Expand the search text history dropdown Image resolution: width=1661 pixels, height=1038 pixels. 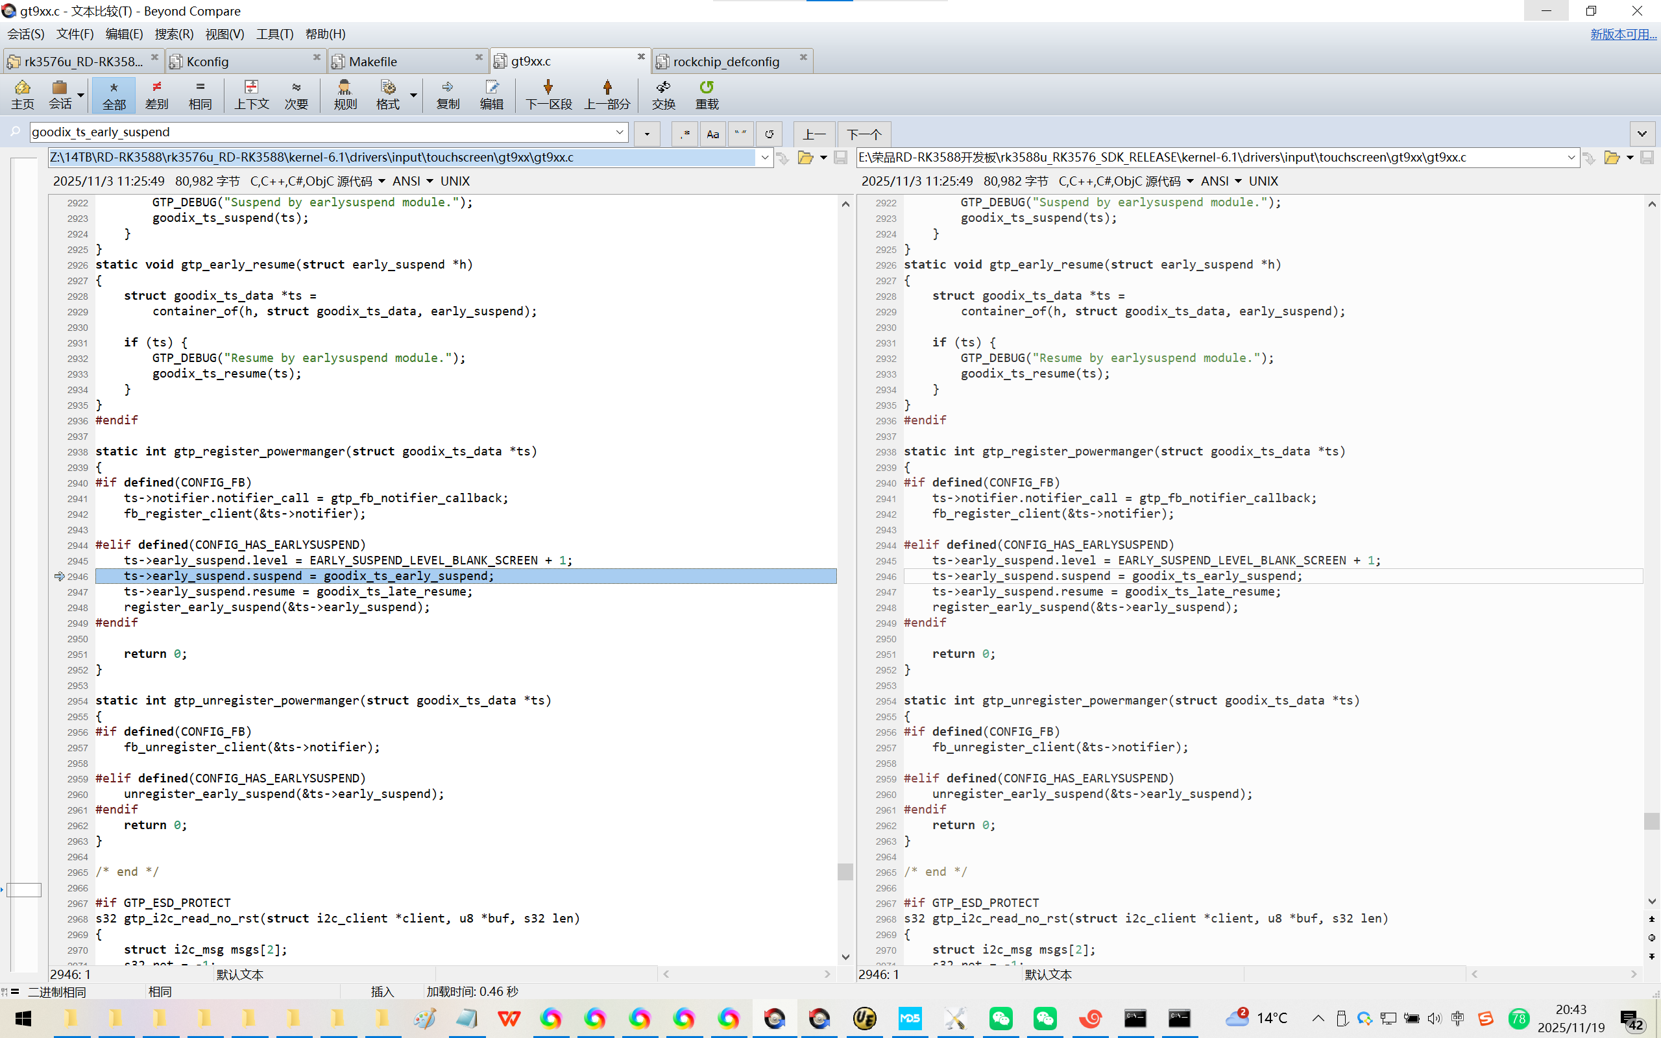click(619, 132)
